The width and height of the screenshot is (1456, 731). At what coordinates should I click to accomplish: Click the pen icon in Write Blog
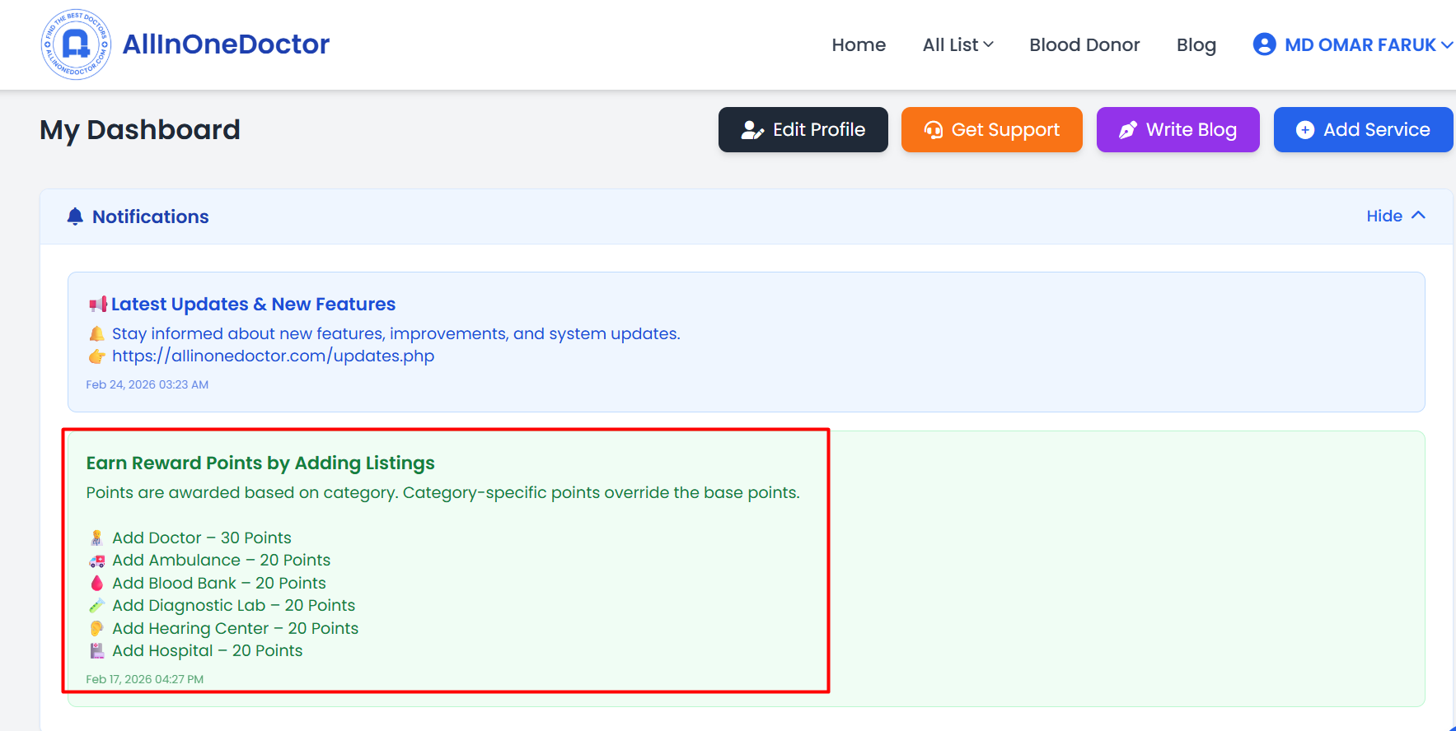click(1127, 130)
